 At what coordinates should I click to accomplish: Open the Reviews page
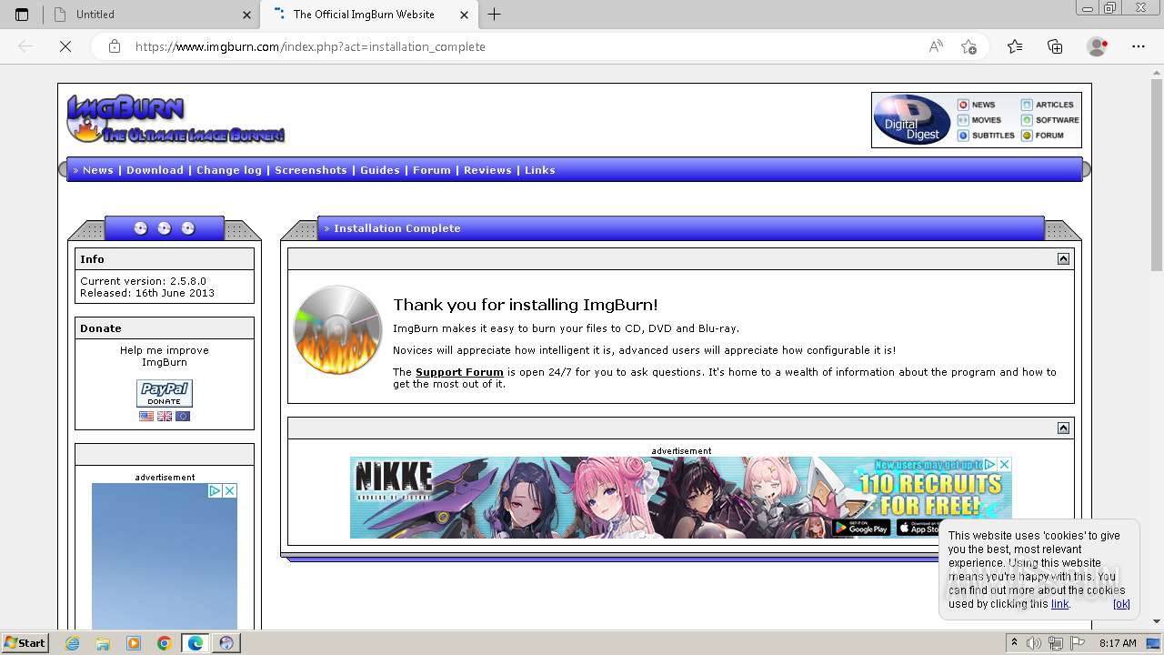[487, 170]
